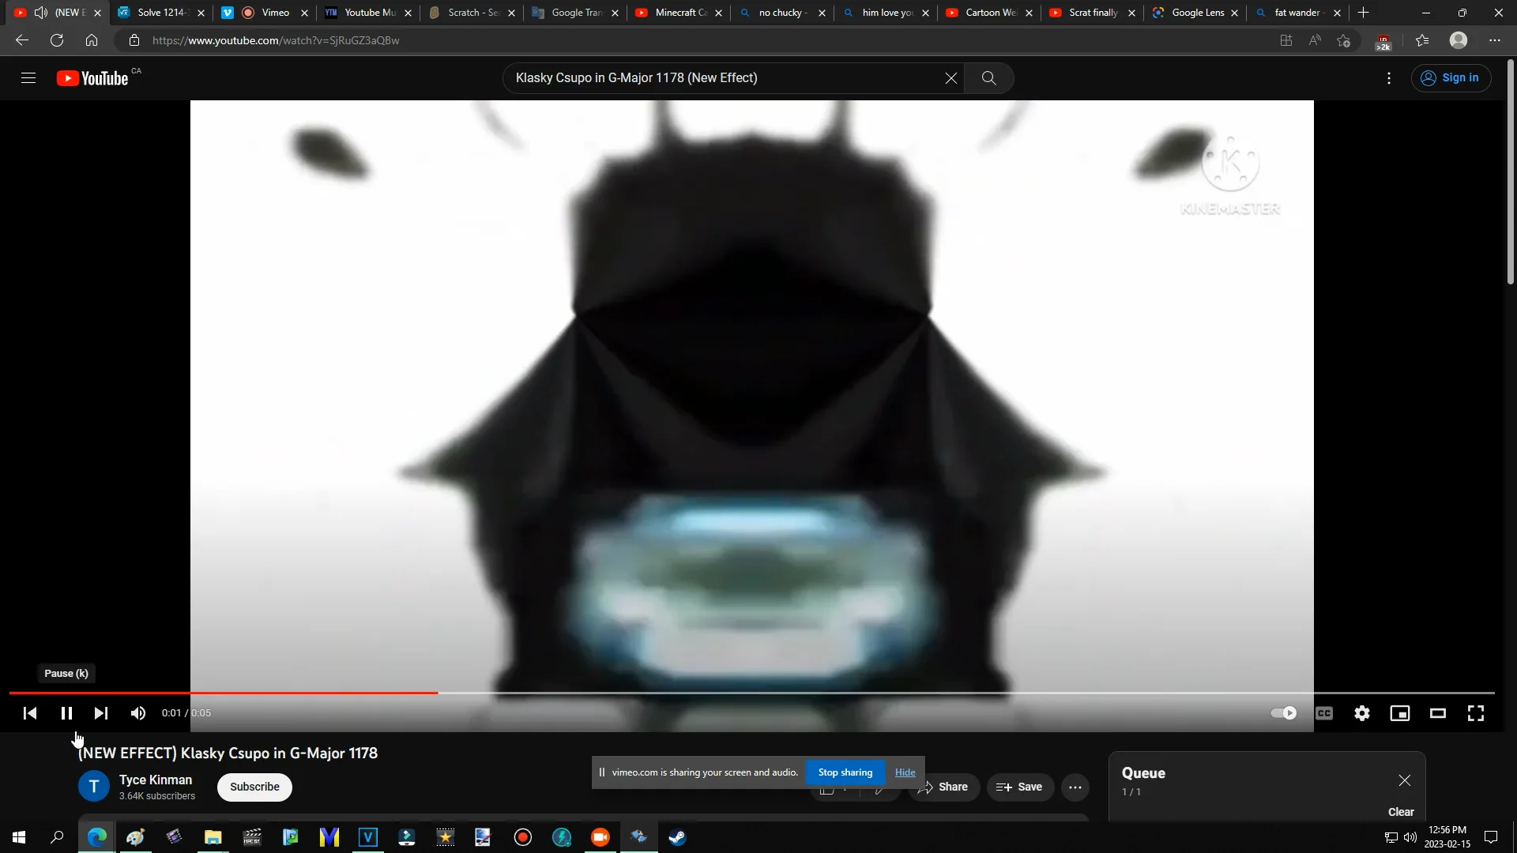
Task: Click the YouTube search magnifier button
Action: click(x=988, y=78)
